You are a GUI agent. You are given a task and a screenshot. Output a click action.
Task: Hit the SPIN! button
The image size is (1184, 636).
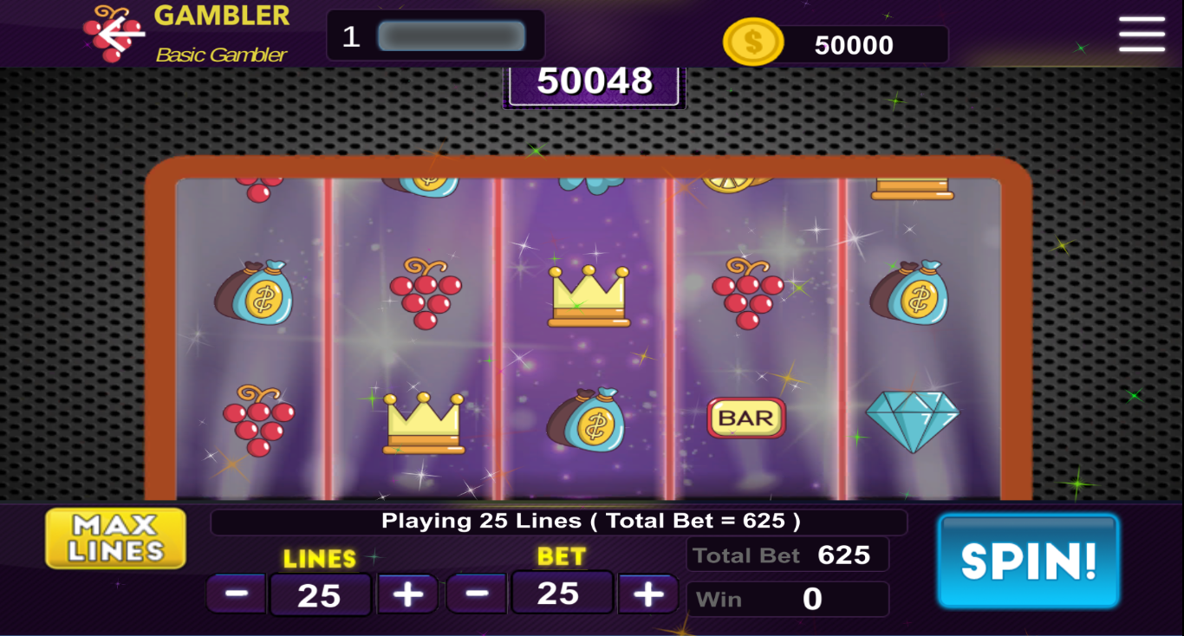coord(1029,561)
